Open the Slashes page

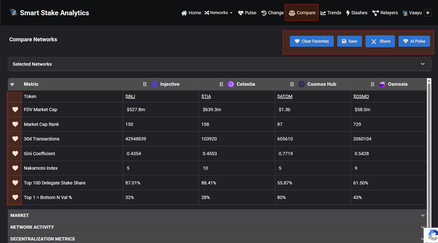pyautogui.click(x=357, y=13)
